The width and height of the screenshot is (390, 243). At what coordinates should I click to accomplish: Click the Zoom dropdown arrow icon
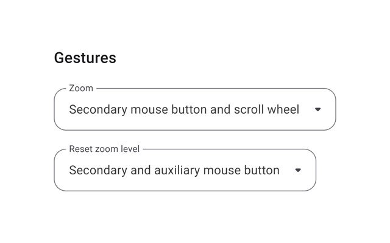click(317, 110)
